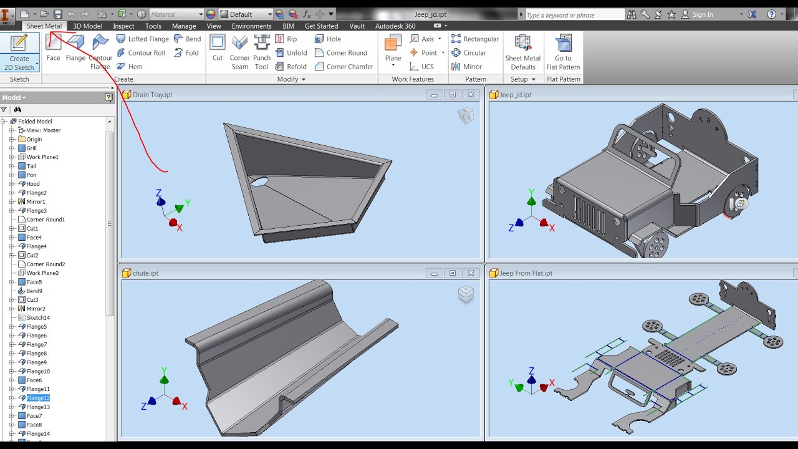This screenshot has height=449, width=798.
Task: Click the Create 2D Sketch tool
Action: (19, 52)
